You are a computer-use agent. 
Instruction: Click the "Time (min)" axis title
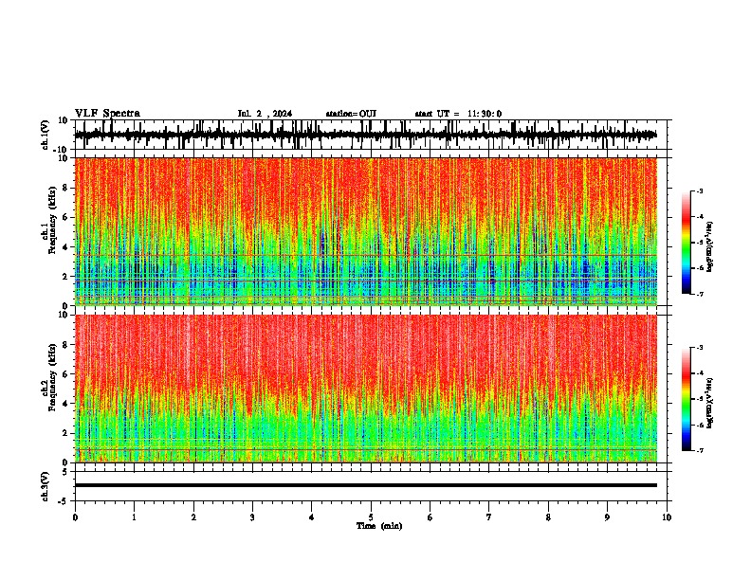pos(379,526)
